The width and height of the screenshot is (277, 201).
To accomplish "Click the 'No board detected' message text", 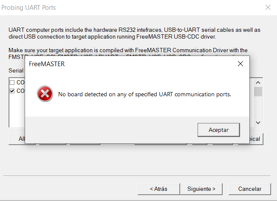I will pyautogui.click(x=144, y=94).
